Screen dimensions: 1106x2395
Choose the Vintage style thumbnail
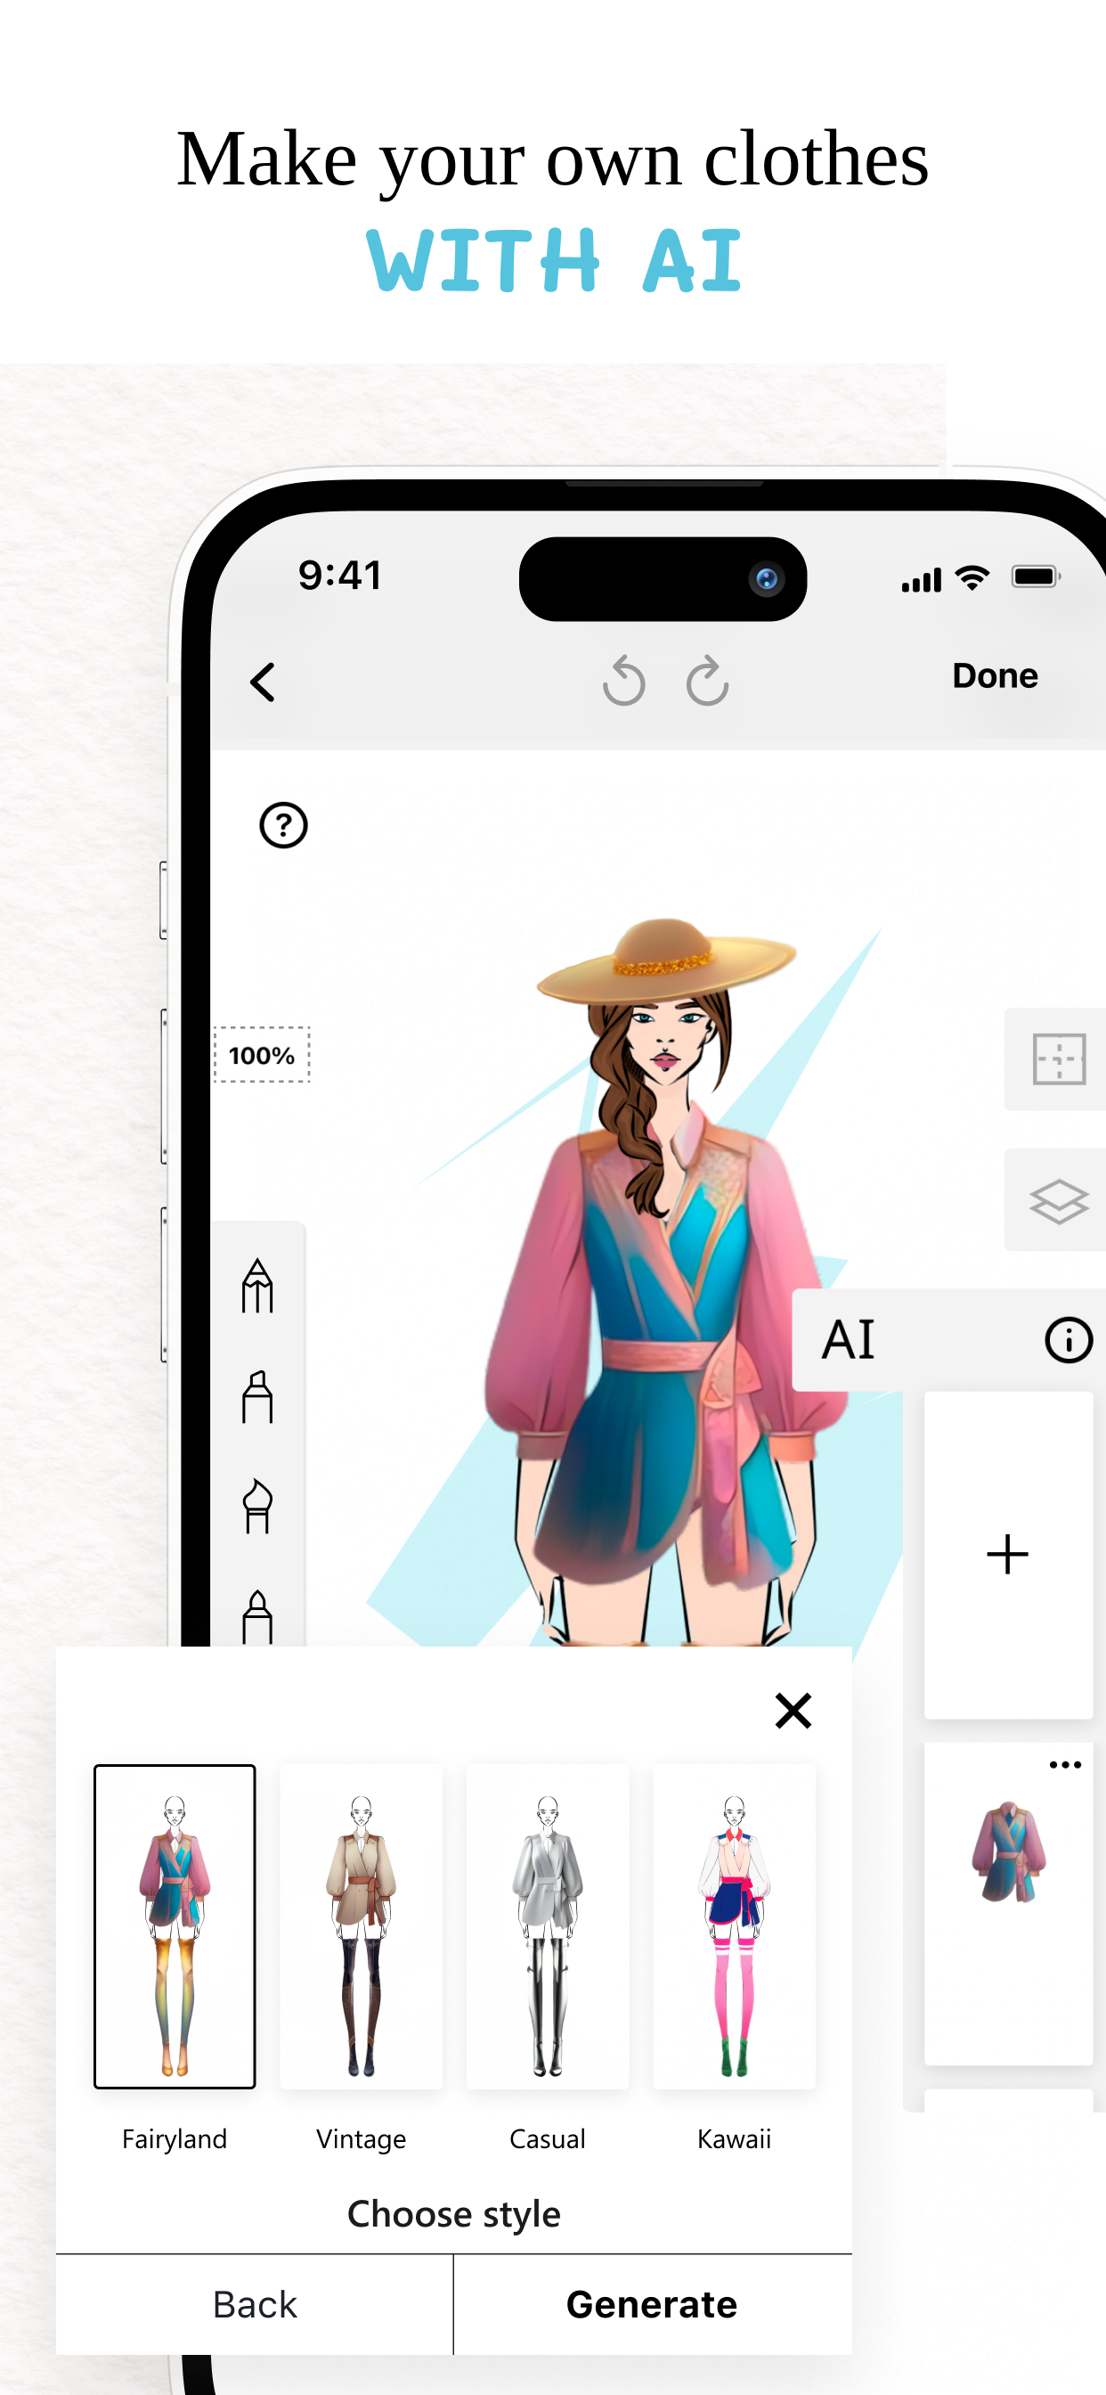point(362,1926)
